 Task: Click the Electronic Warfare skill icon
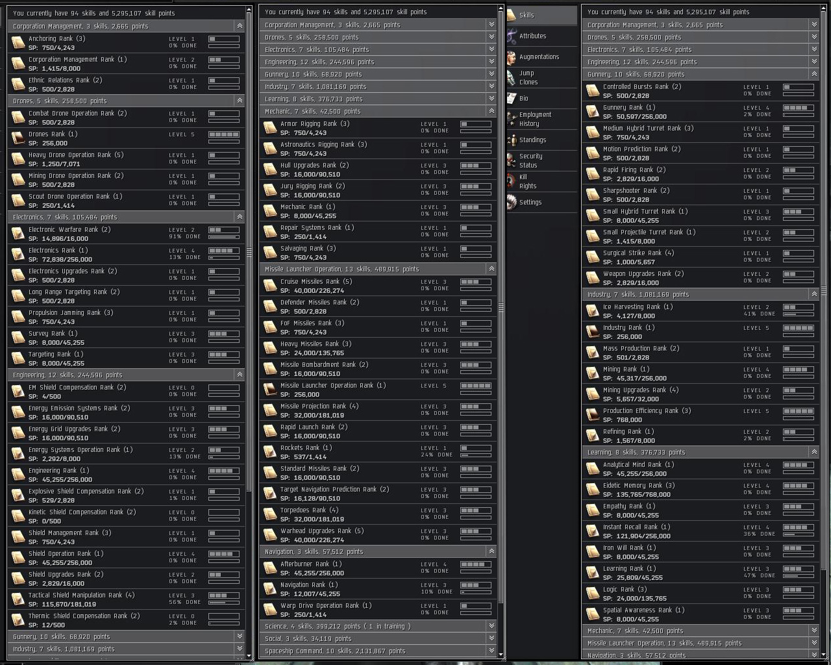pyautogui.click(x=18, y=234)
